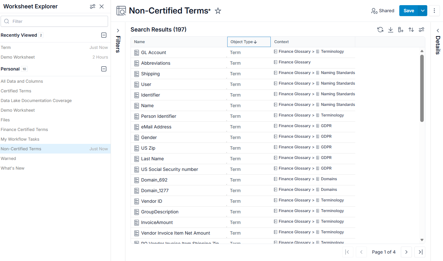Favorite the Non-Certified Terms worksheet star
This screenshot has height=261, width=443.
coord(218,11)
